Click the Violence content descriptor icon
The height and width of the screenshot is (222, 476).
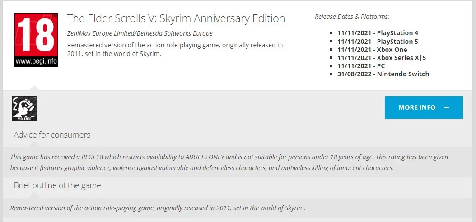24,109
